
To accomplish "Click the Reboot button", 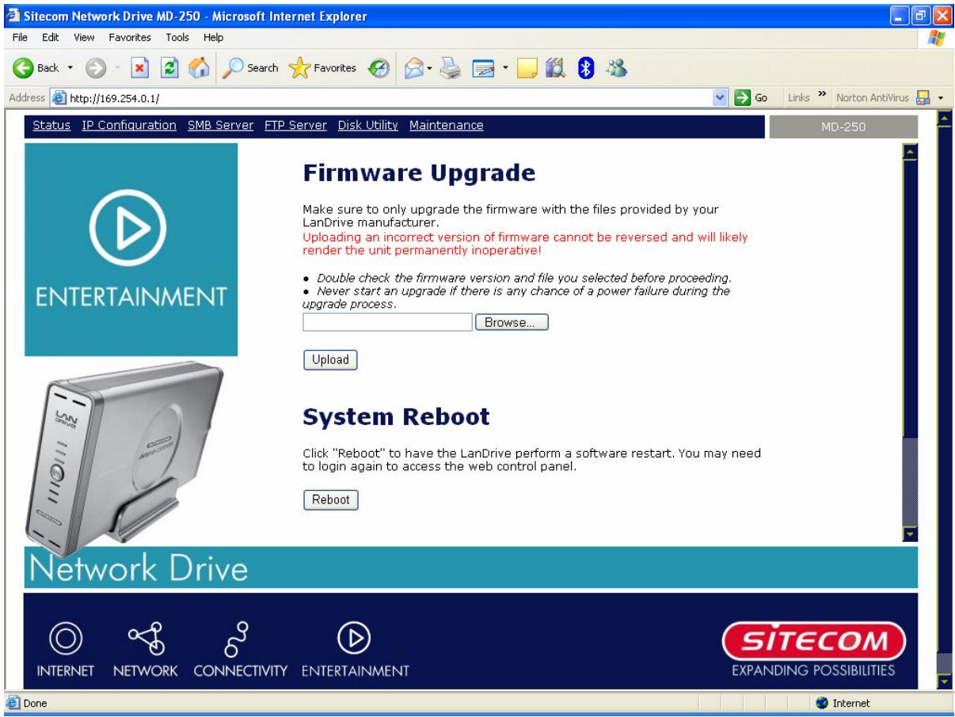I will (330, 500).
